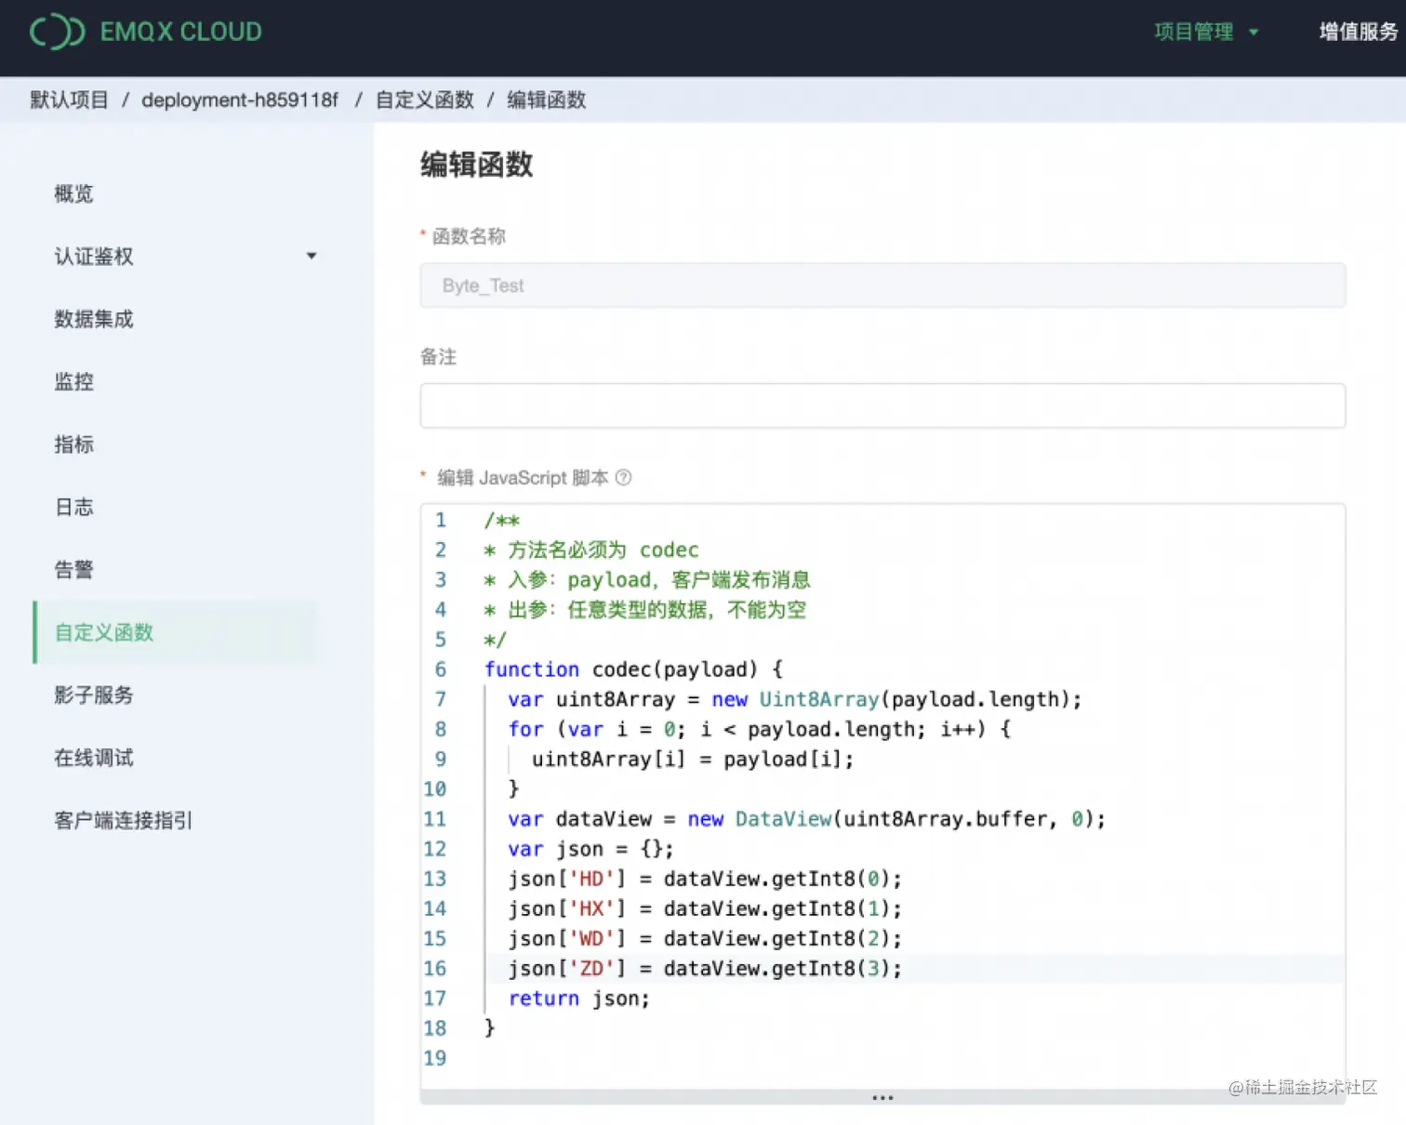1406x1125 pixels.
Task: Open the 指标 section
Action: (x=73, y=444)
